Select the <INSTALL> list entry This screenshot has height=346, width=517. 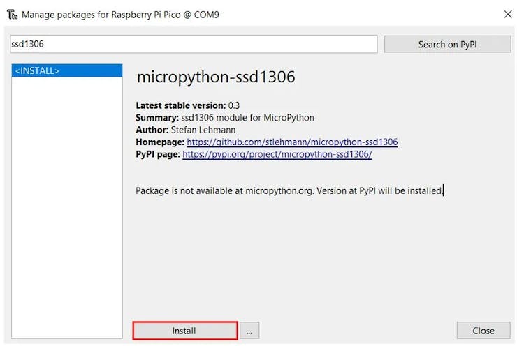coord(67,70)
